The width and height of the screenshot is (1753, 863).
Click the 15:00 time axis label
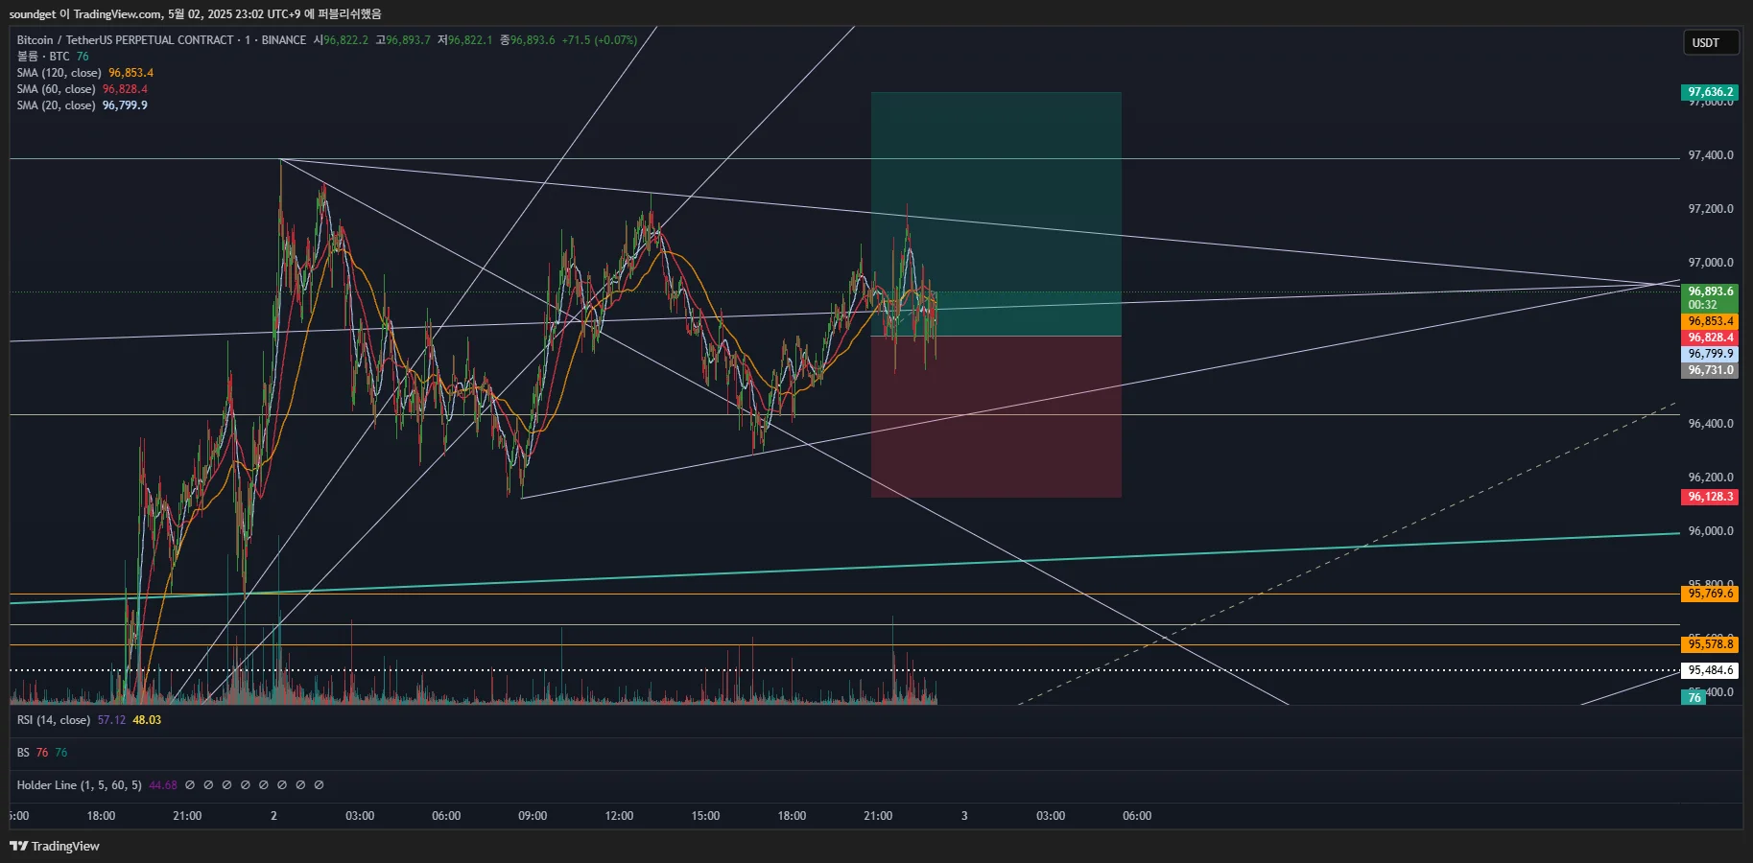click(x=705, y=816)
